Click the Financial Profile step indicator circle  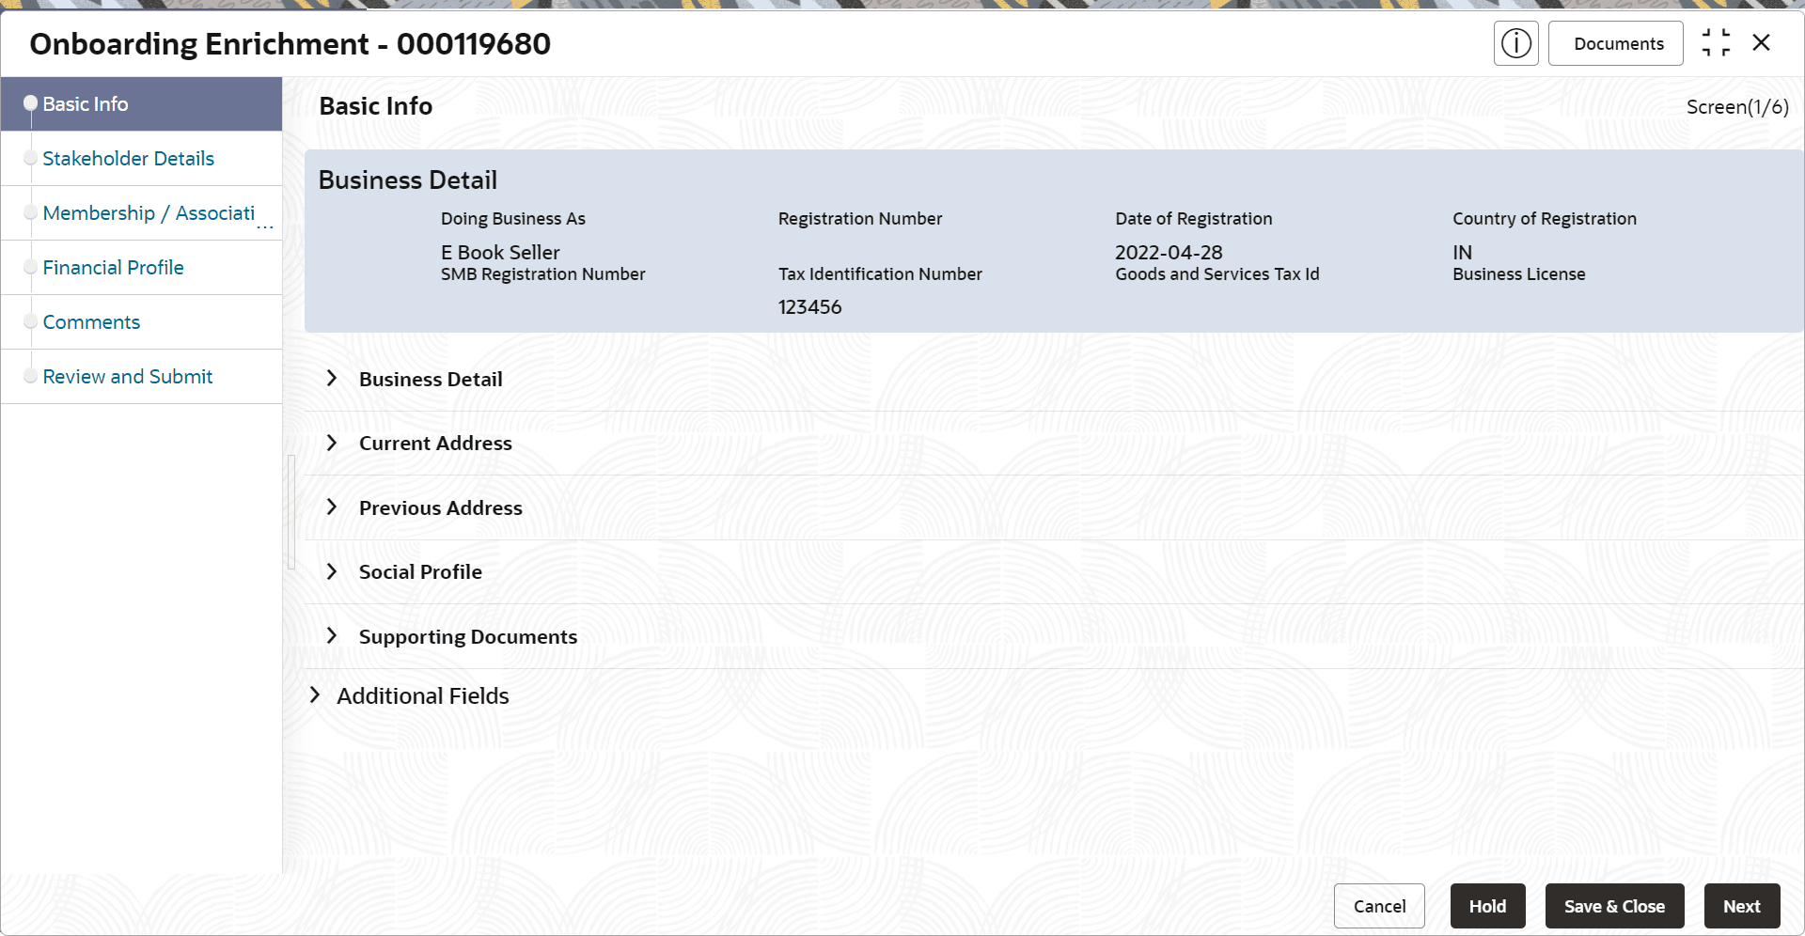(31, 267)
